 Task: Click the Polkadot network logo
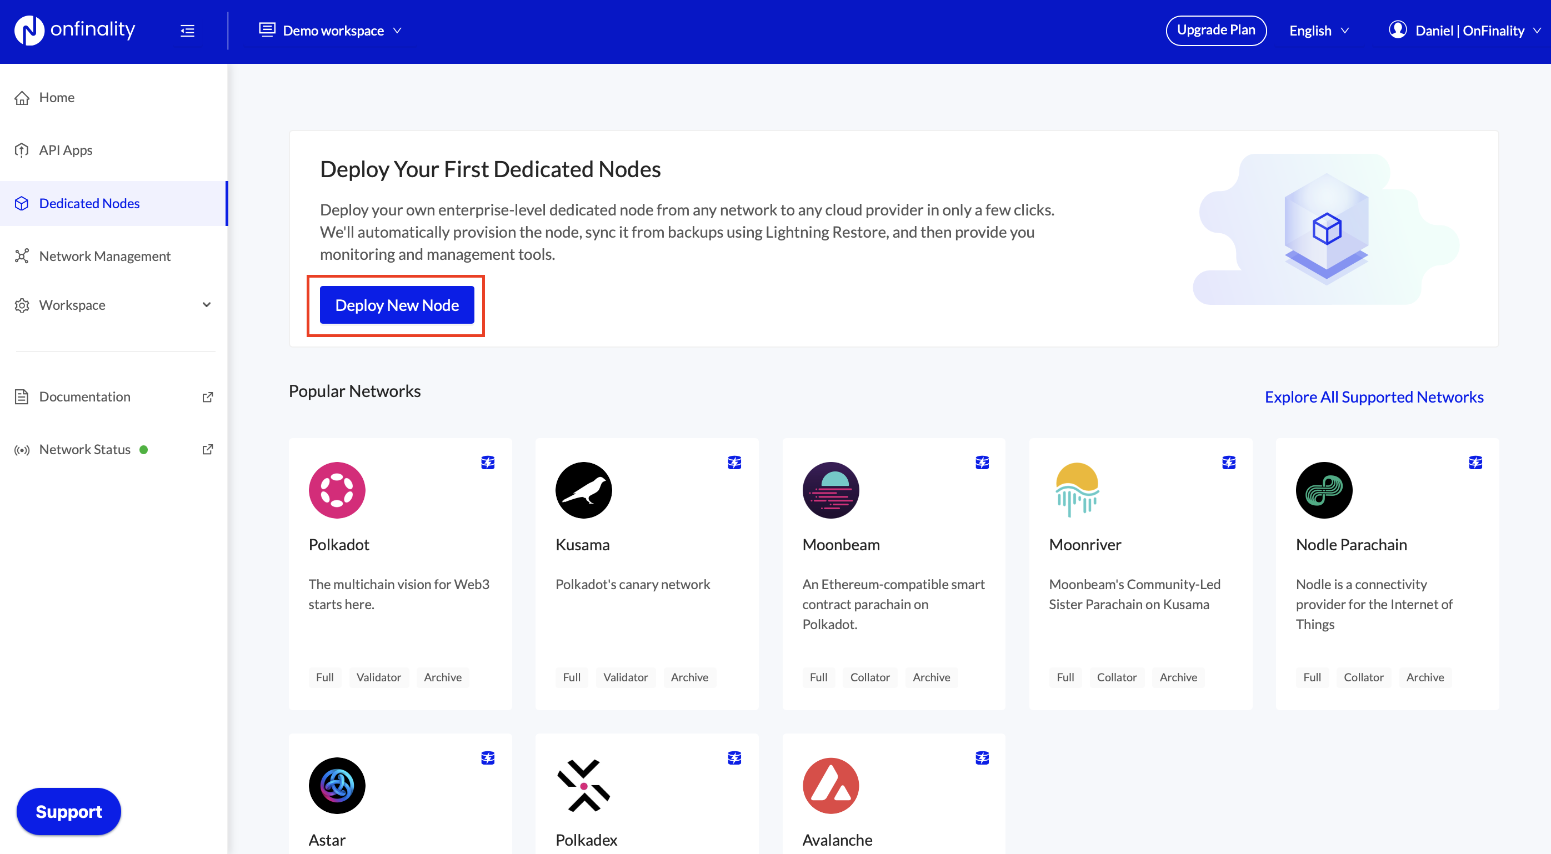pos(337,490)
